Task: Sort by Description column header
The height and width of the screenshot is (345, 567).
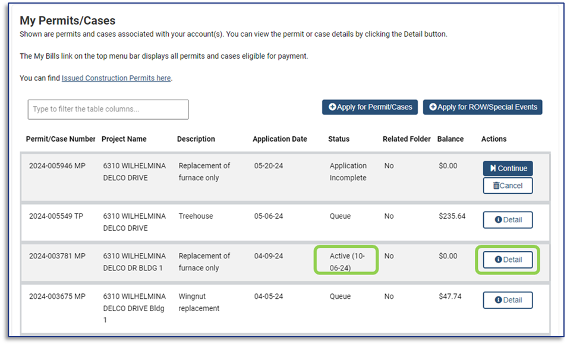Action: pyautogui.click(x=196, y=139)
